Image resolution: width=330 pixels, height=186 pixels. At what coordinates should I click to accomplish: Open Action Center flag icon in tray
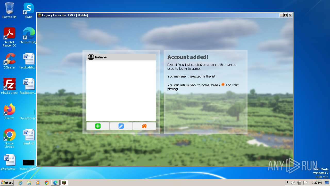click(306, 183)
